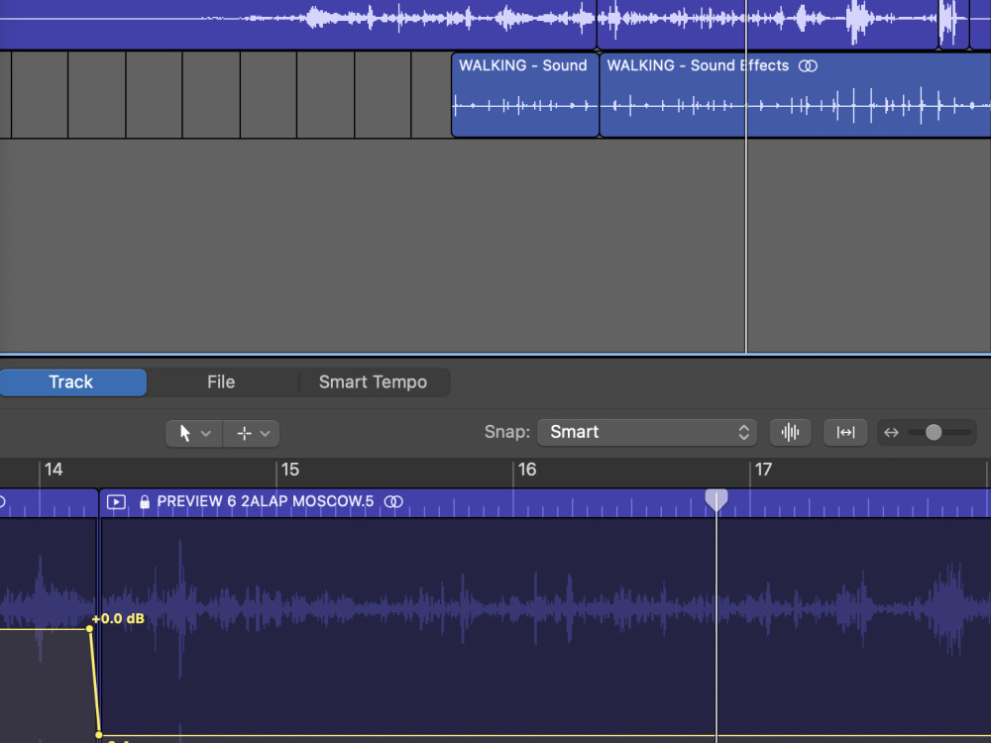Open the Snap Smart dropdown
The height and width of the screenshot is (743, 991).
[646, 432]
